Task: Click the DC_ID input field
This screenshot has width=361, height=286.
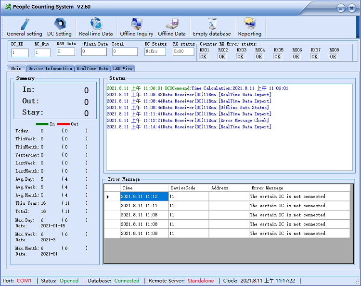Action: pyautogui.click(x=20, y=53)
